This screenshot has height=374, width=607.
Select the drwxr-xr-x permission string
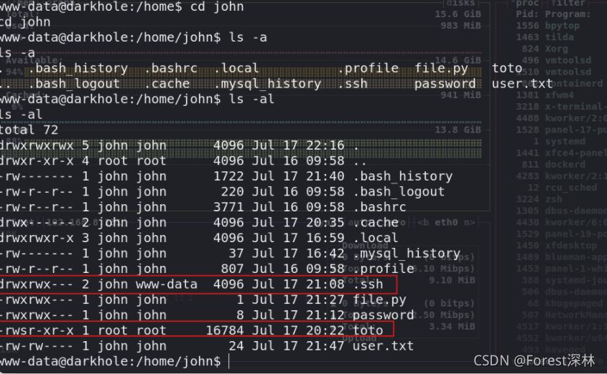(x=37, y=161)
